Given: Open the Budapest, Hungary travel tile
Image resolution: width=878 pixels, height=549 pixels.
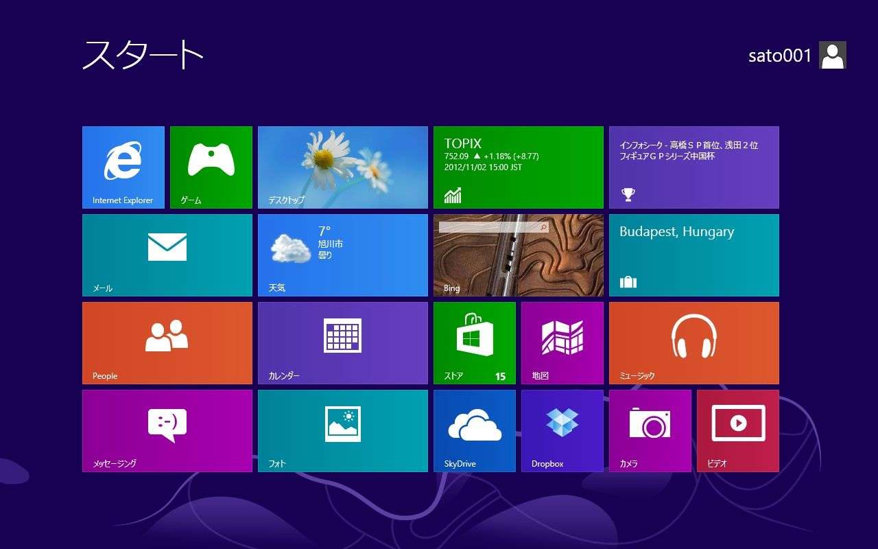Looking at the screenshot, I should [x=694, y=255].
